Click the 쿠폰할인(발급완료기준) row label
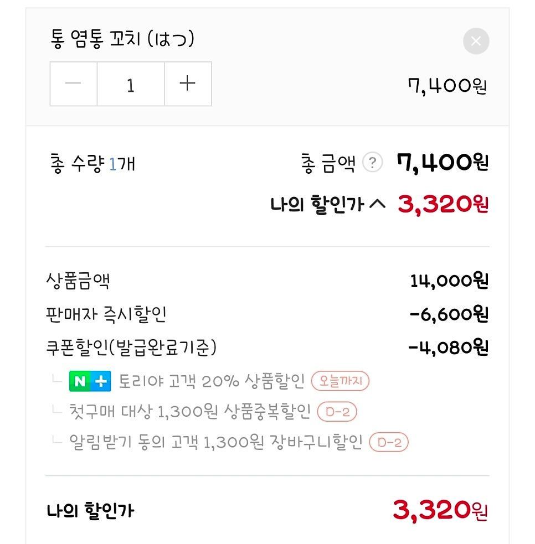535x544 pixels. coord(131,348)
